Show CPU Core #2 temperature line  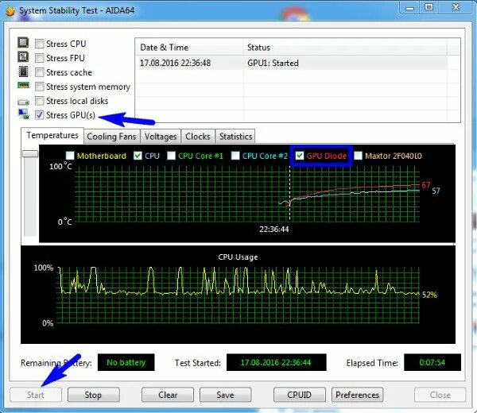(235, 156)
